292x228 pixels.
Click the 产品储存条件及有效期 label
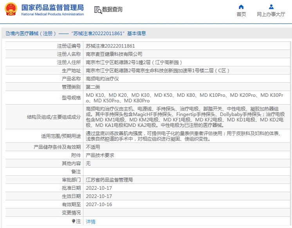57,147
